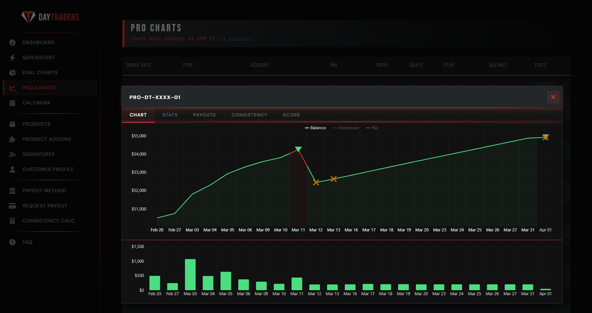Click the Stop column header
This screenshot has width=592, height=313.
(449, 65)
